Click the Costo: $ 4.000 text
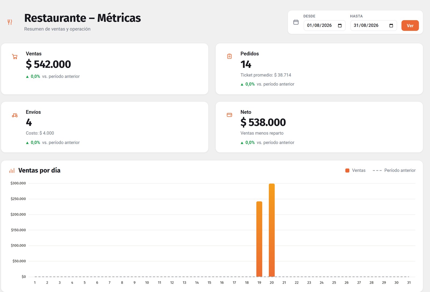This screenshot has height=292, width=430. (40, 133)
